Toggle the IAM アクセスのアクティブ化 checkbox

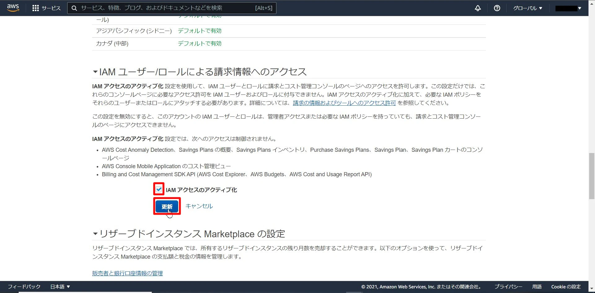tap(159, 189)
